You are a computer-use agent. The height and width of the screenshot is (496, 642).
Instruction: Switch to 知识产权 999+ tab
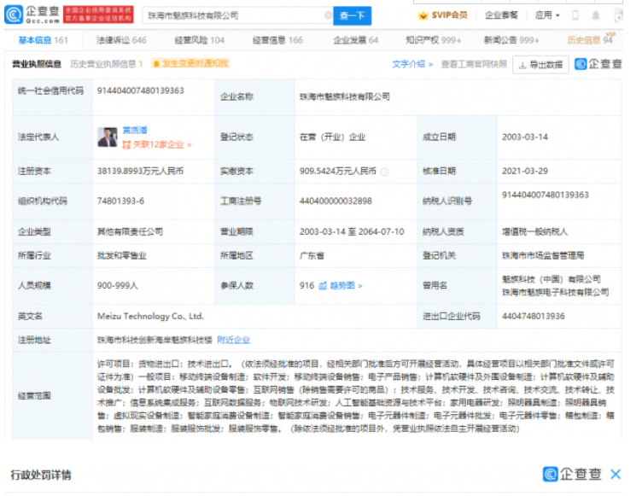(433, 40)
